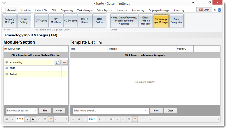Go to next record in Module/Section navigator
Image resolution: width=228 pixels, height=130 pixels.
point(27,119)
